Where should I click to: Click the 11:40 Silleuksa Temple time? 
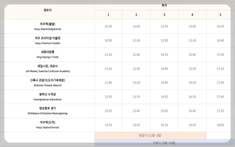point(108,83)
